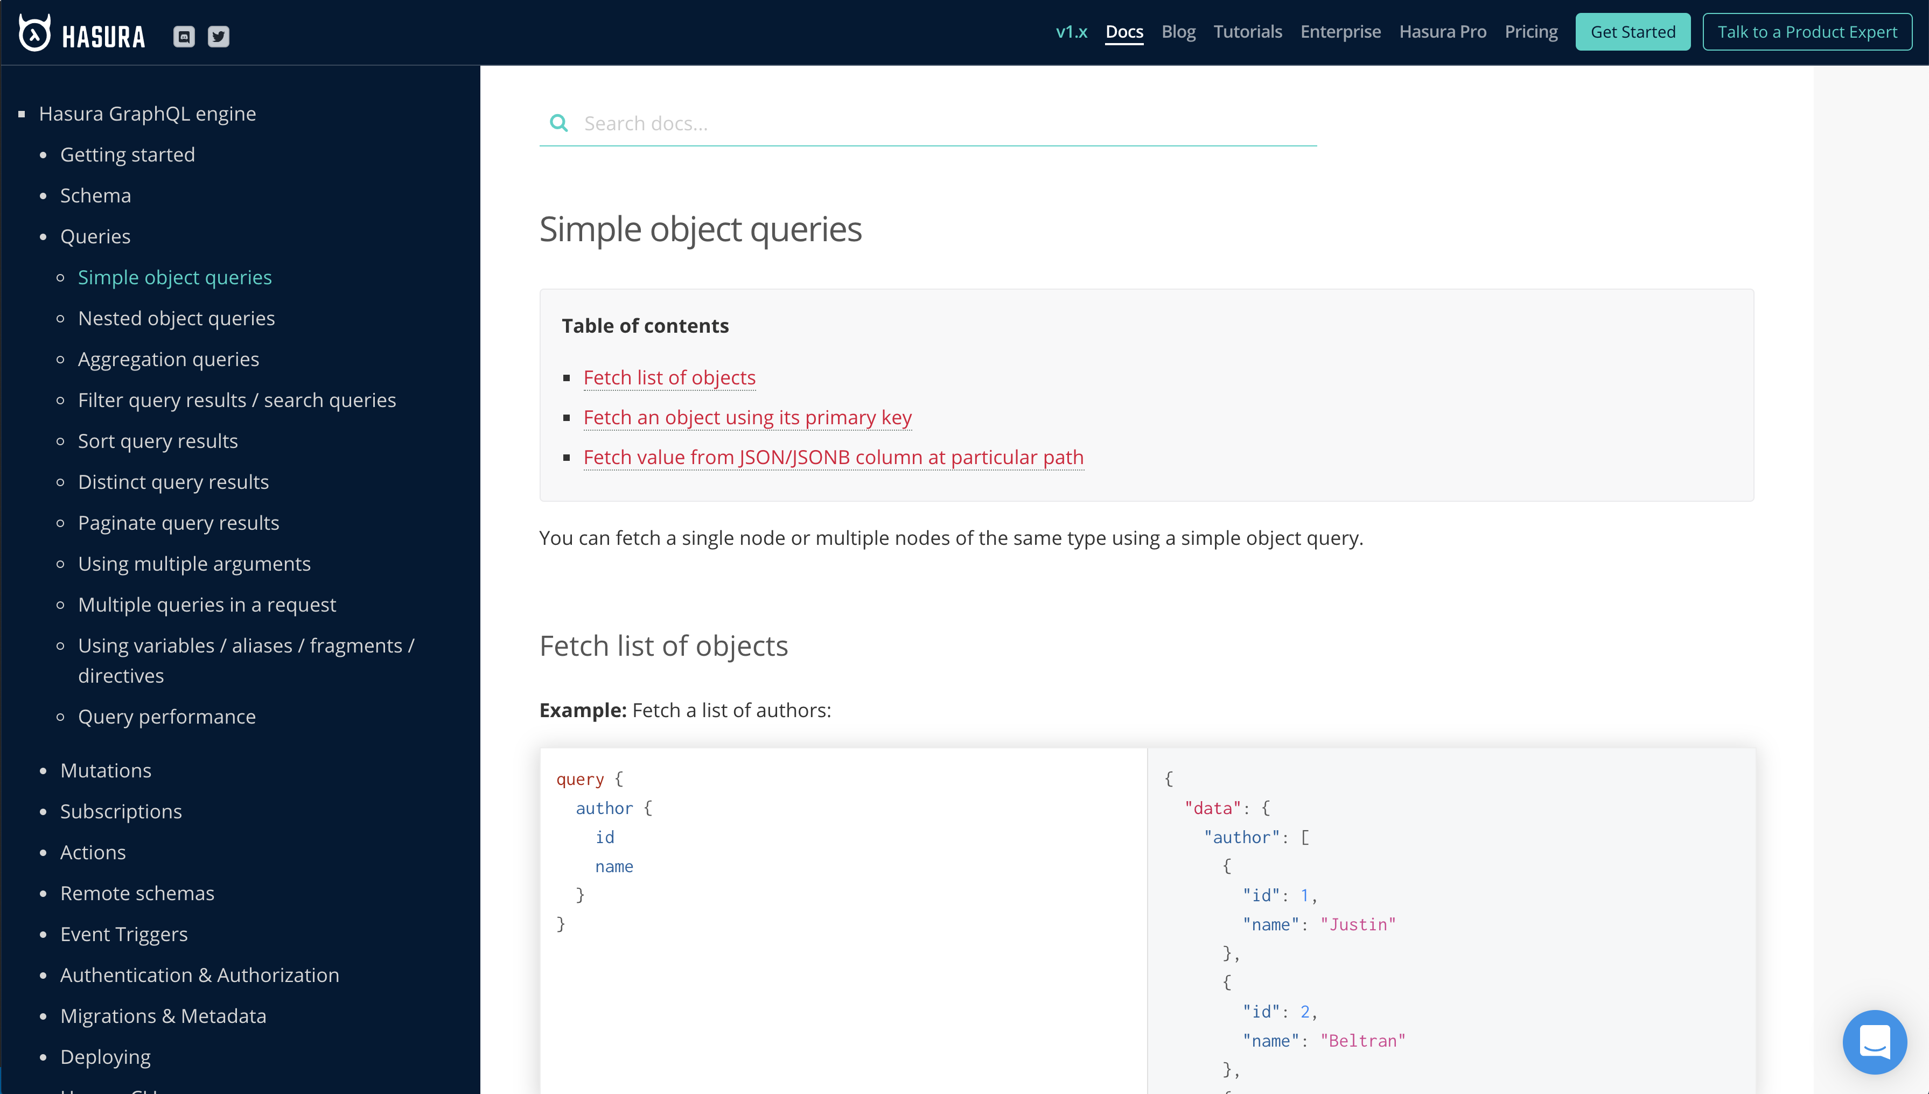Switch to the Docs tab
Screen dimensions: 1929x1094
coord(1124,32)
